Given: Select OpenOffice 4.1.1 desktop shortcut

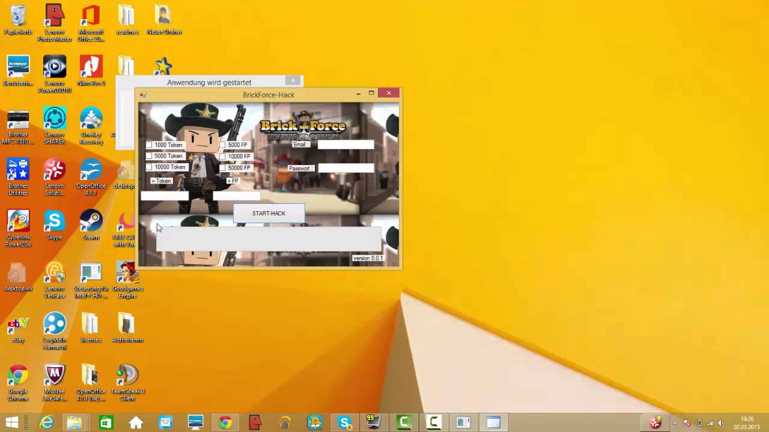Looking at the screenshot, I should (x=91, y=177).
